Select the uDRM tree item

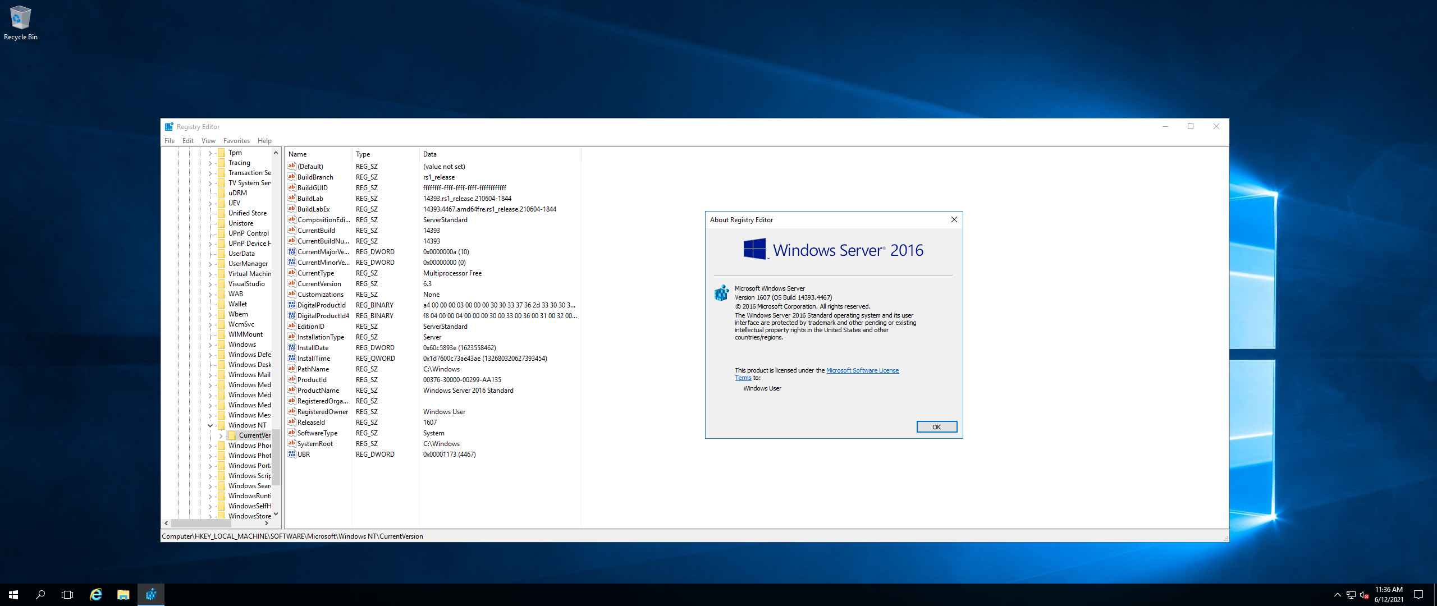[237, 193]
